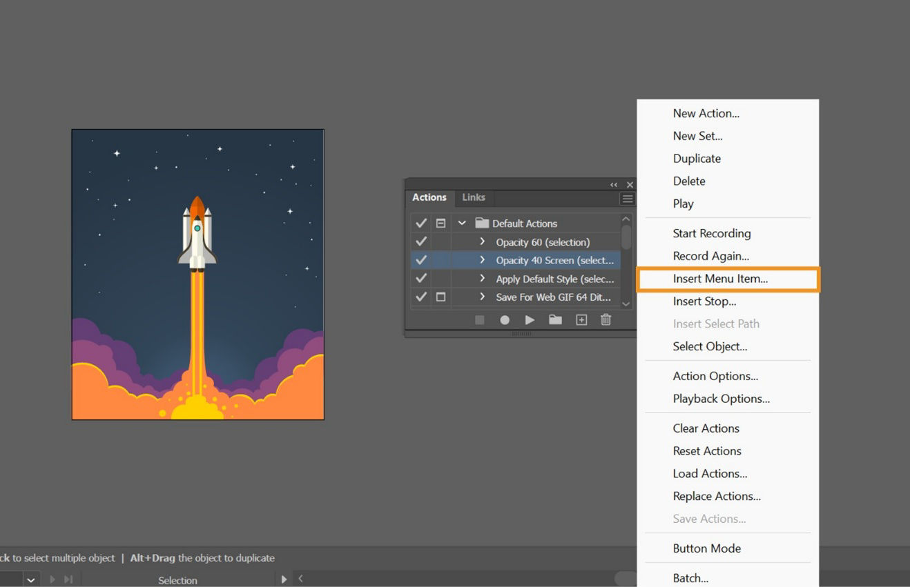
Task: Open the Actions panel flyout menu icon
Action: coord(627,198)
